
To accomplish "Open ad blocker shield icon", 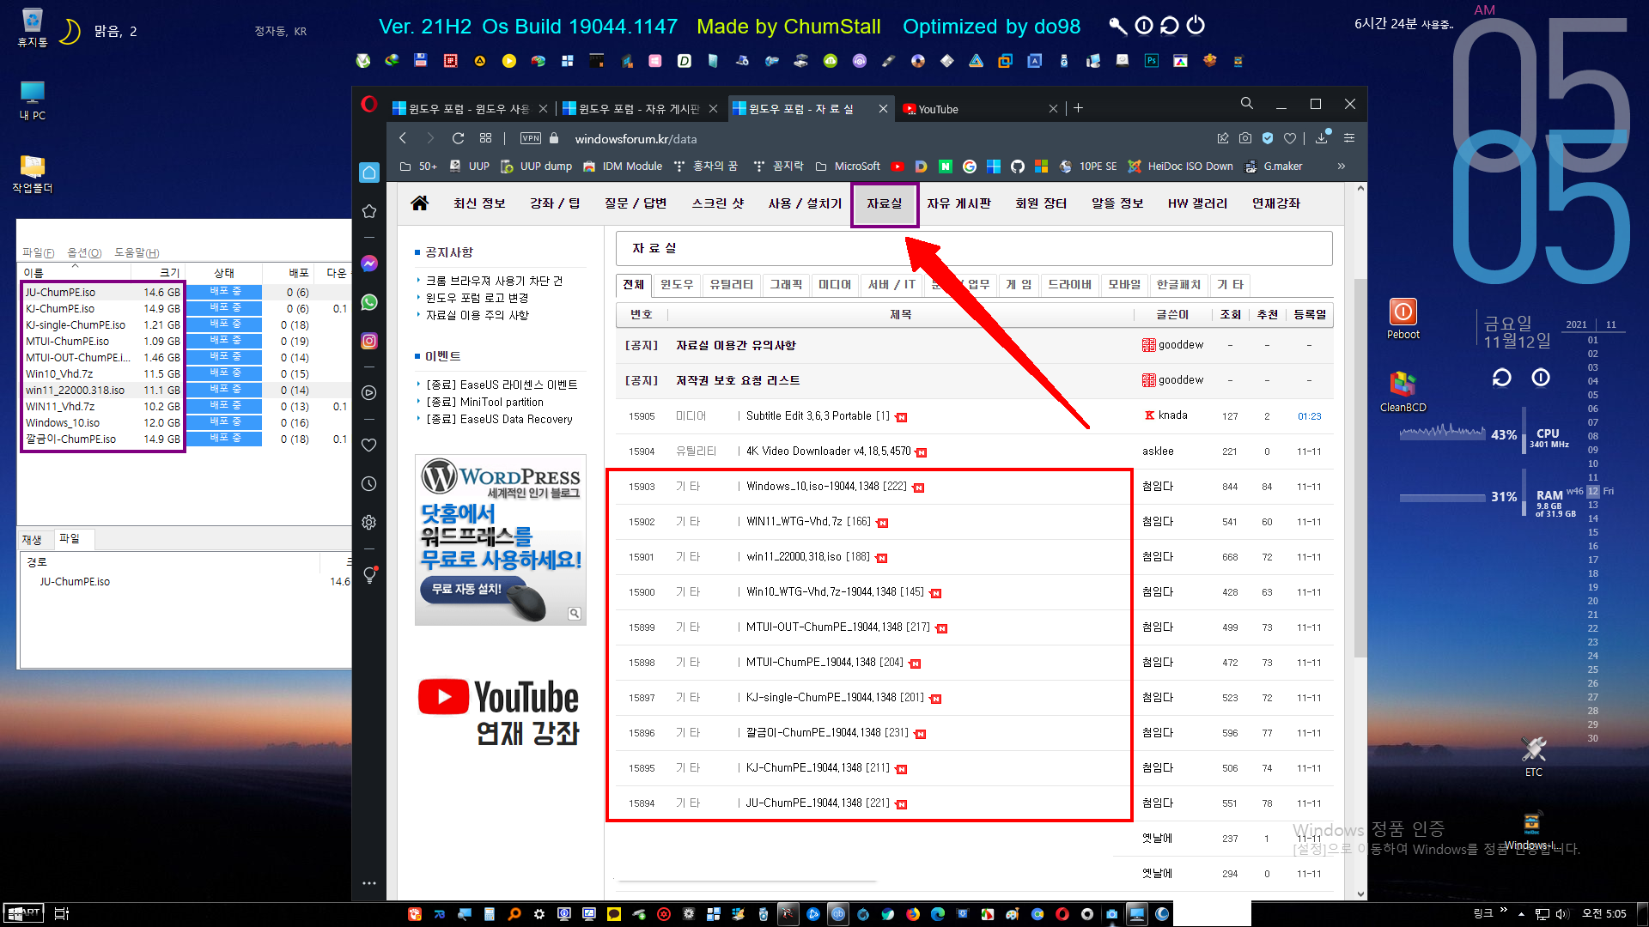I will tap(1268, 138).
